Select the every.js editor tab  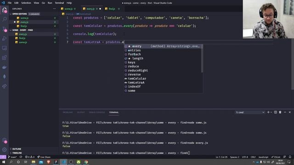pyautogui.click(x=90, y=9)
